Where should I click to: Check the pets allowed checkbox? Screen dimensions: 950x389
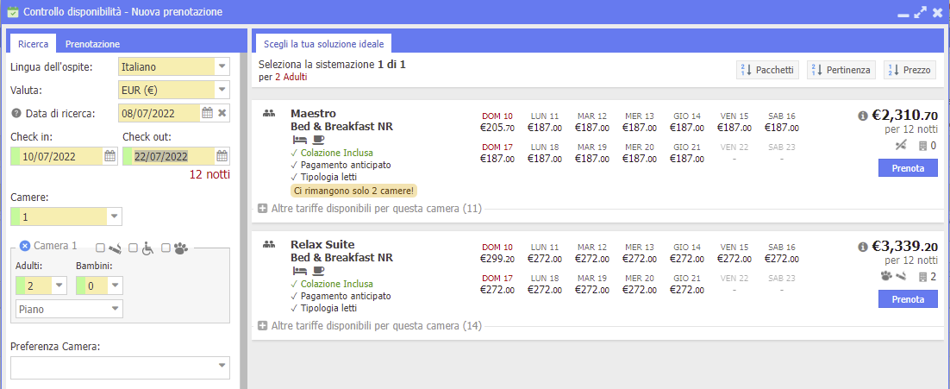point(166,248)
